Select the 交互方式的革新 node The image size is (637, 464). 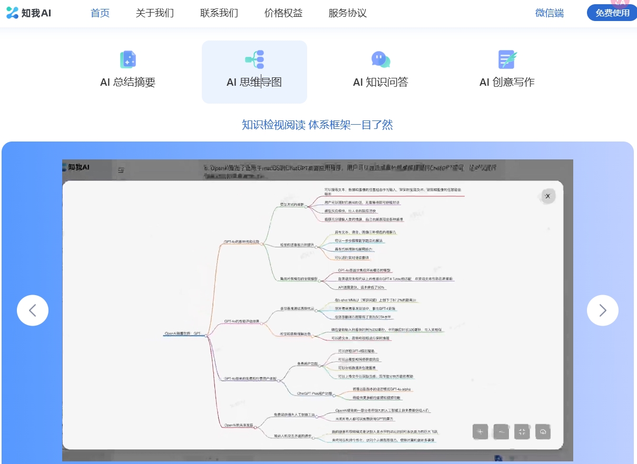[292, 204]
